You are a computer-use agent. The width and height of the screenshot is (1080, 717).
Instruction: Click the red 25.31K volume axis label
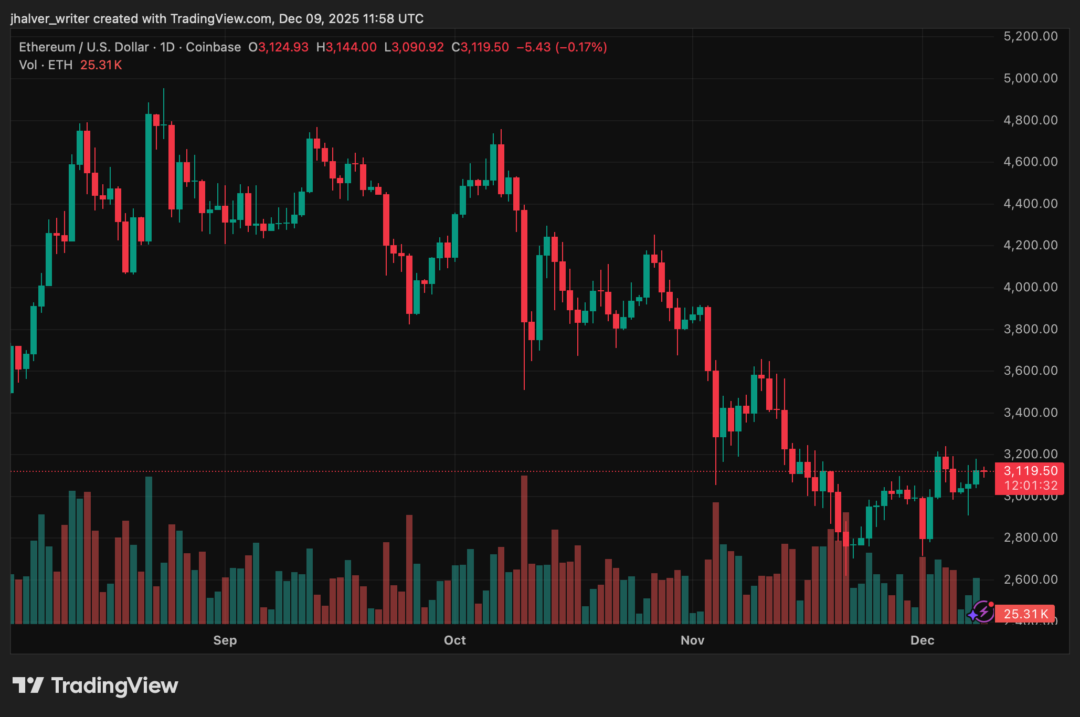pyautogui.click(x=1025, y=614)
